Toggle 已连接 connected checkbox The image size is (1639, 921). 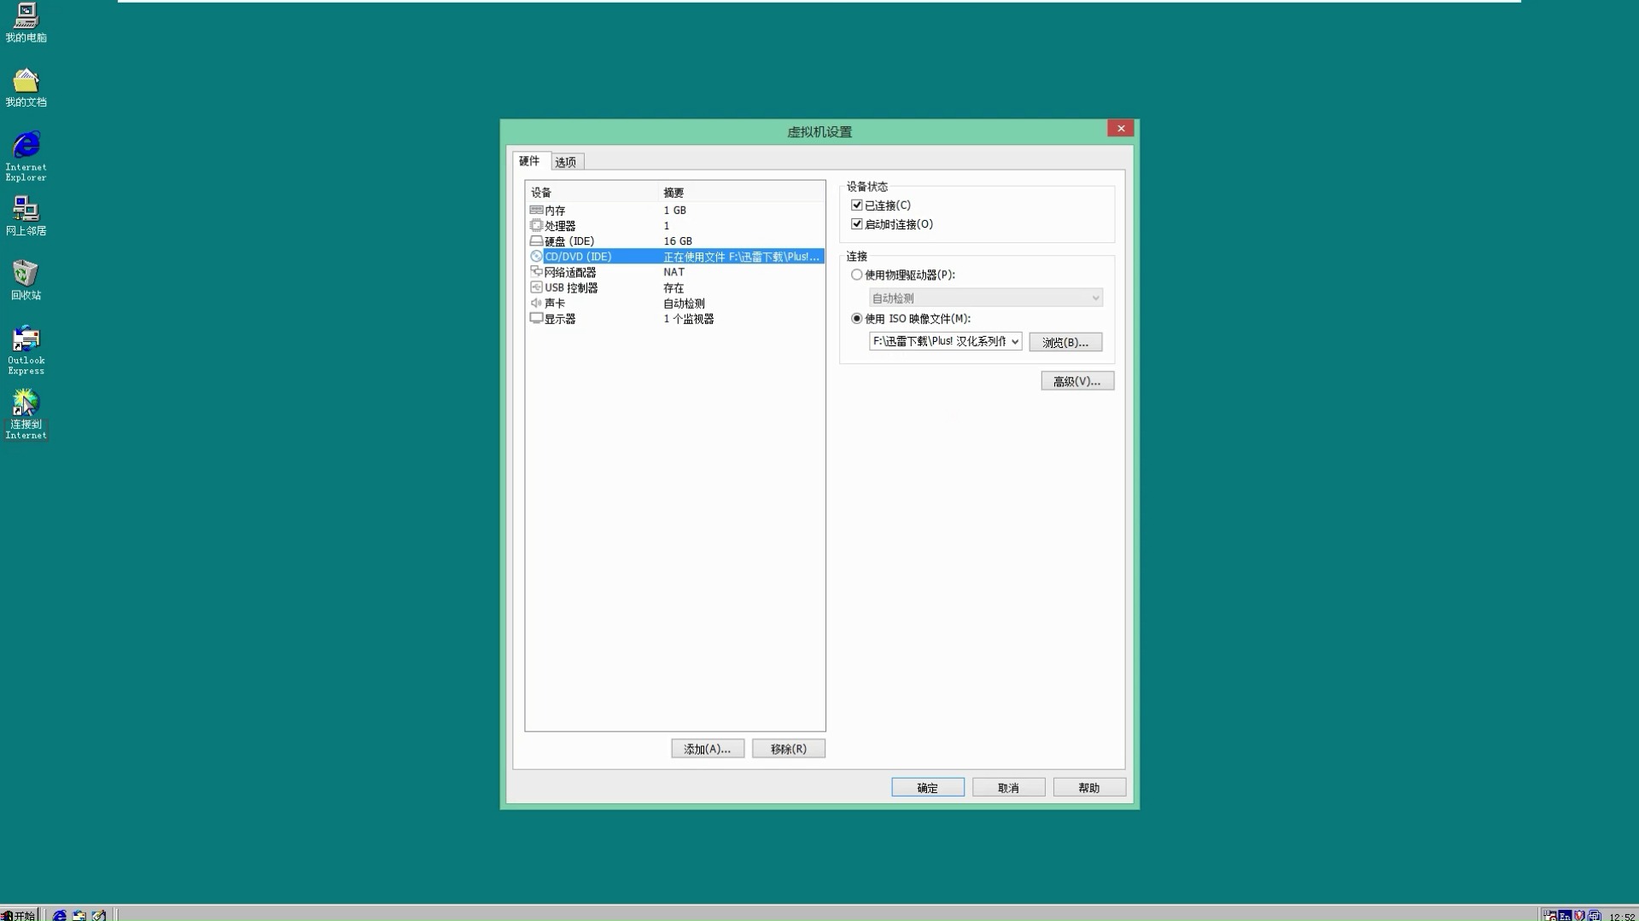[858, 205]
